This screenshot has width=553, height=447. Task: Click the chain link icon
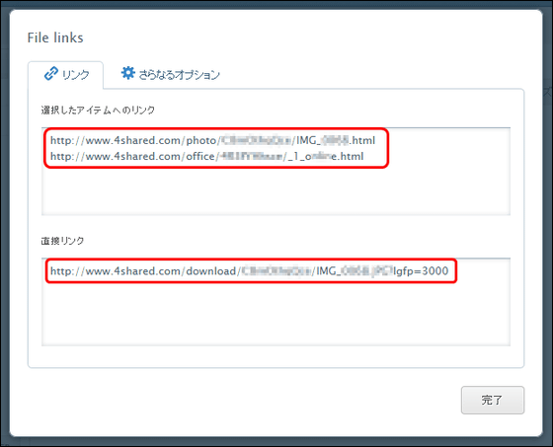[50, 74]
